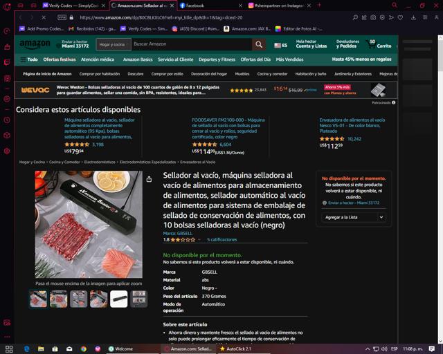The height and width of the screenshot is (354, 443).
Task: Open the player icon in sidebar
Action: (x=7, y=99)
